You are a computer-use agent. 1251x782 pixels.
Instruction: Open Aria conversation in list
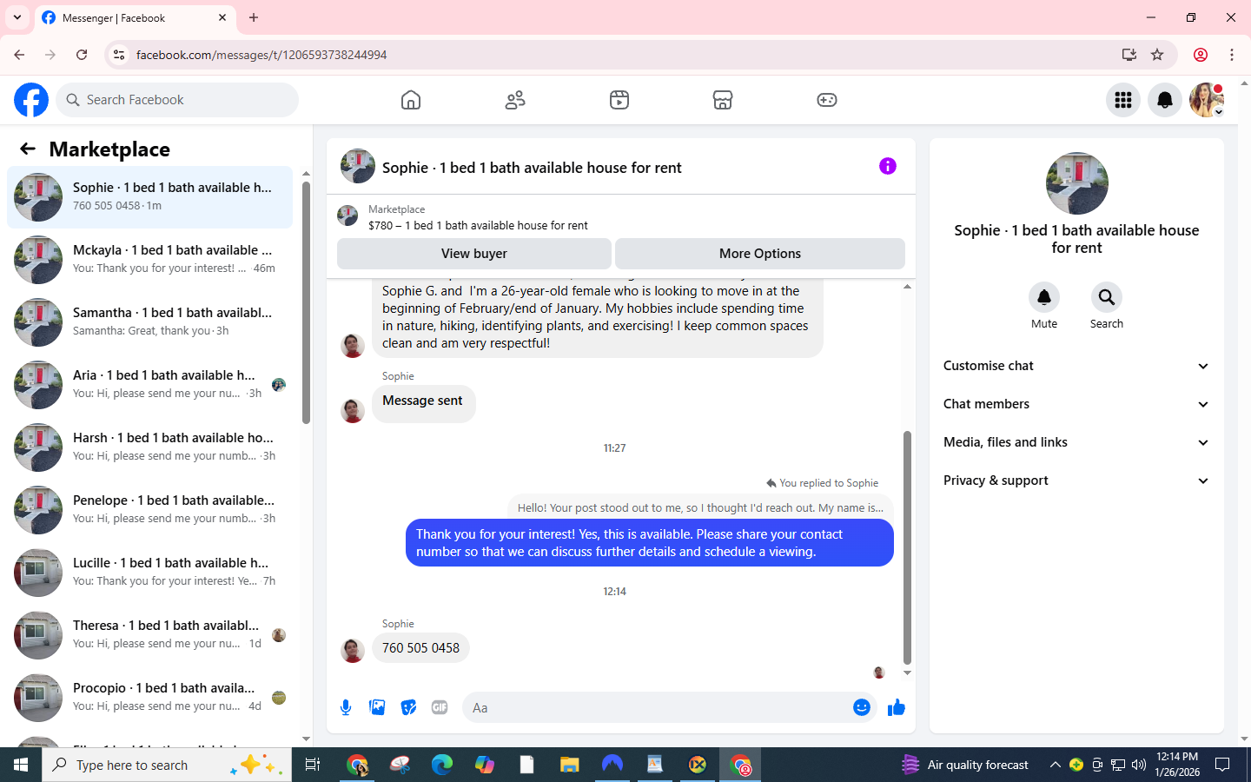point(149,385)
